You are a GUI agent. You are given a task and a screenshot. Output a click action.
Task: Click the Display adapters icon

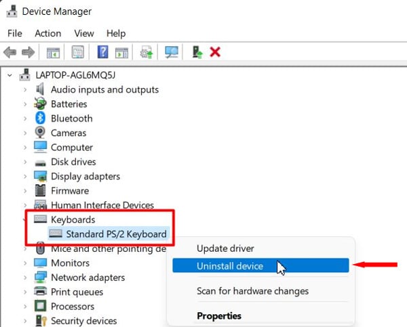[40, 176]
